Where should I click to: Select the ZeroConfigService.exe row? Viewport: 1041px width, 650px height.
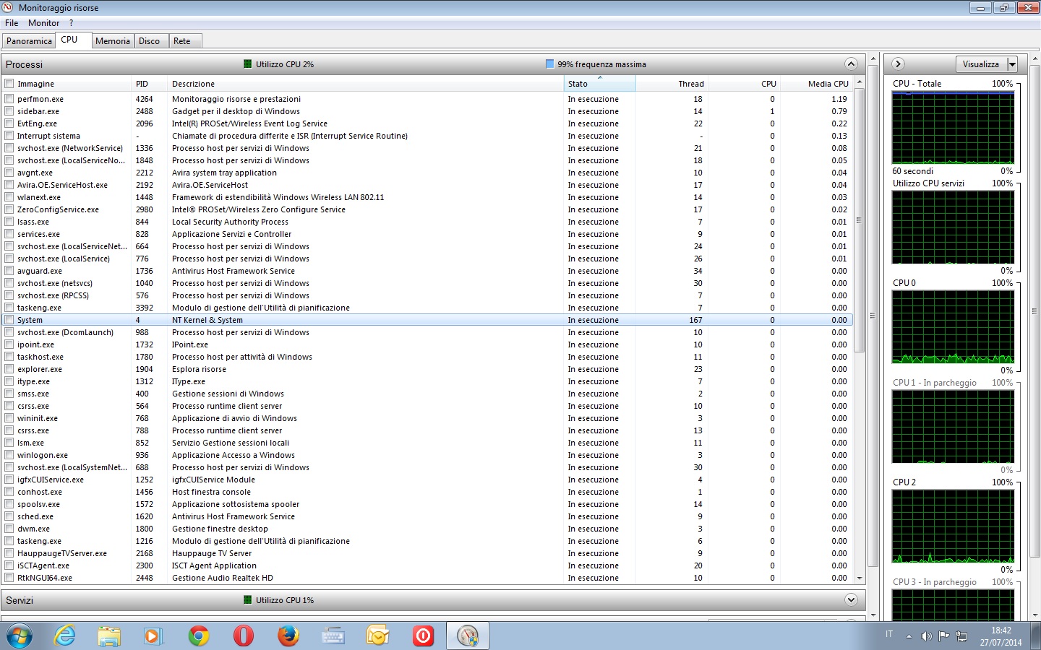point(427,209)
